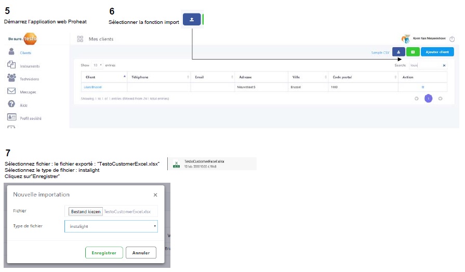Click the Mes clients page title
This screenshot has height=272, width=465.
tap(101, 39)
